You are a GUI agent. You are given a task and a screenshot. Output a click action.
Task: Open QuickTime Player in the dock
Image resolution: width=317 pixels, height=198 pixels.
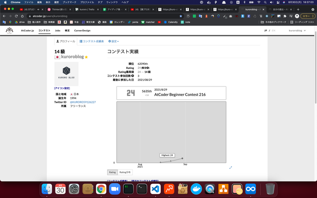coord(209,189)
